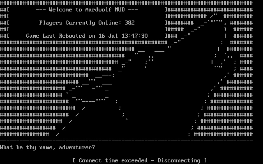
Task: Select the word Disconnecting
Action: tap(179, 160)
